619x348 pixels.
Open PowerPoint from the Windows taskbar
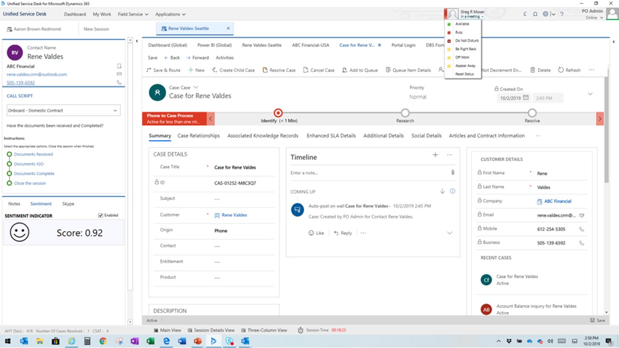pyautogui.click(x=197, y=341)
